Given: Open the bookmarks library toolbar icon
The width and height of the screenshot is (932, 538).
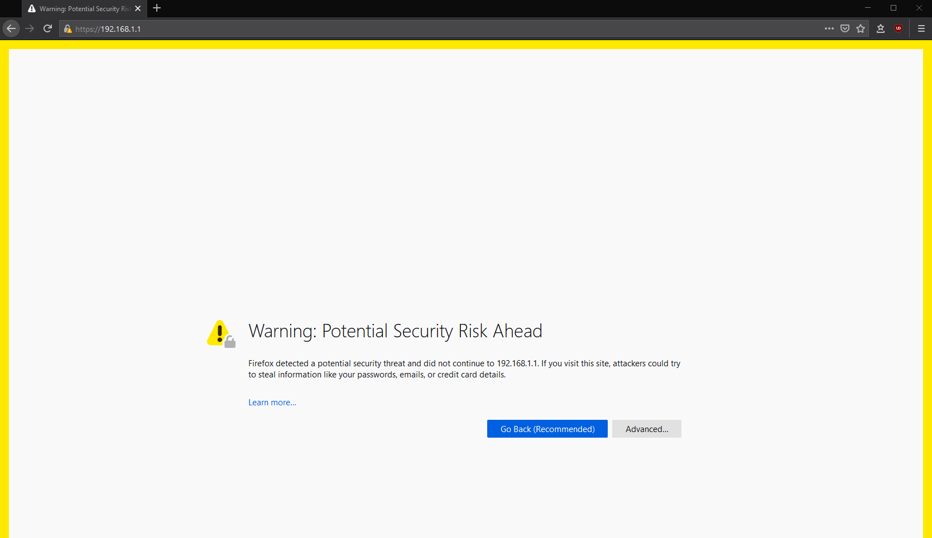Looking at the screenshot, I should coord(881,28).
